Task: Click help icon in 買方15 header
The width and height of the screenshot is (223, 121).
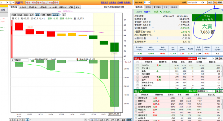Action: 187,58
